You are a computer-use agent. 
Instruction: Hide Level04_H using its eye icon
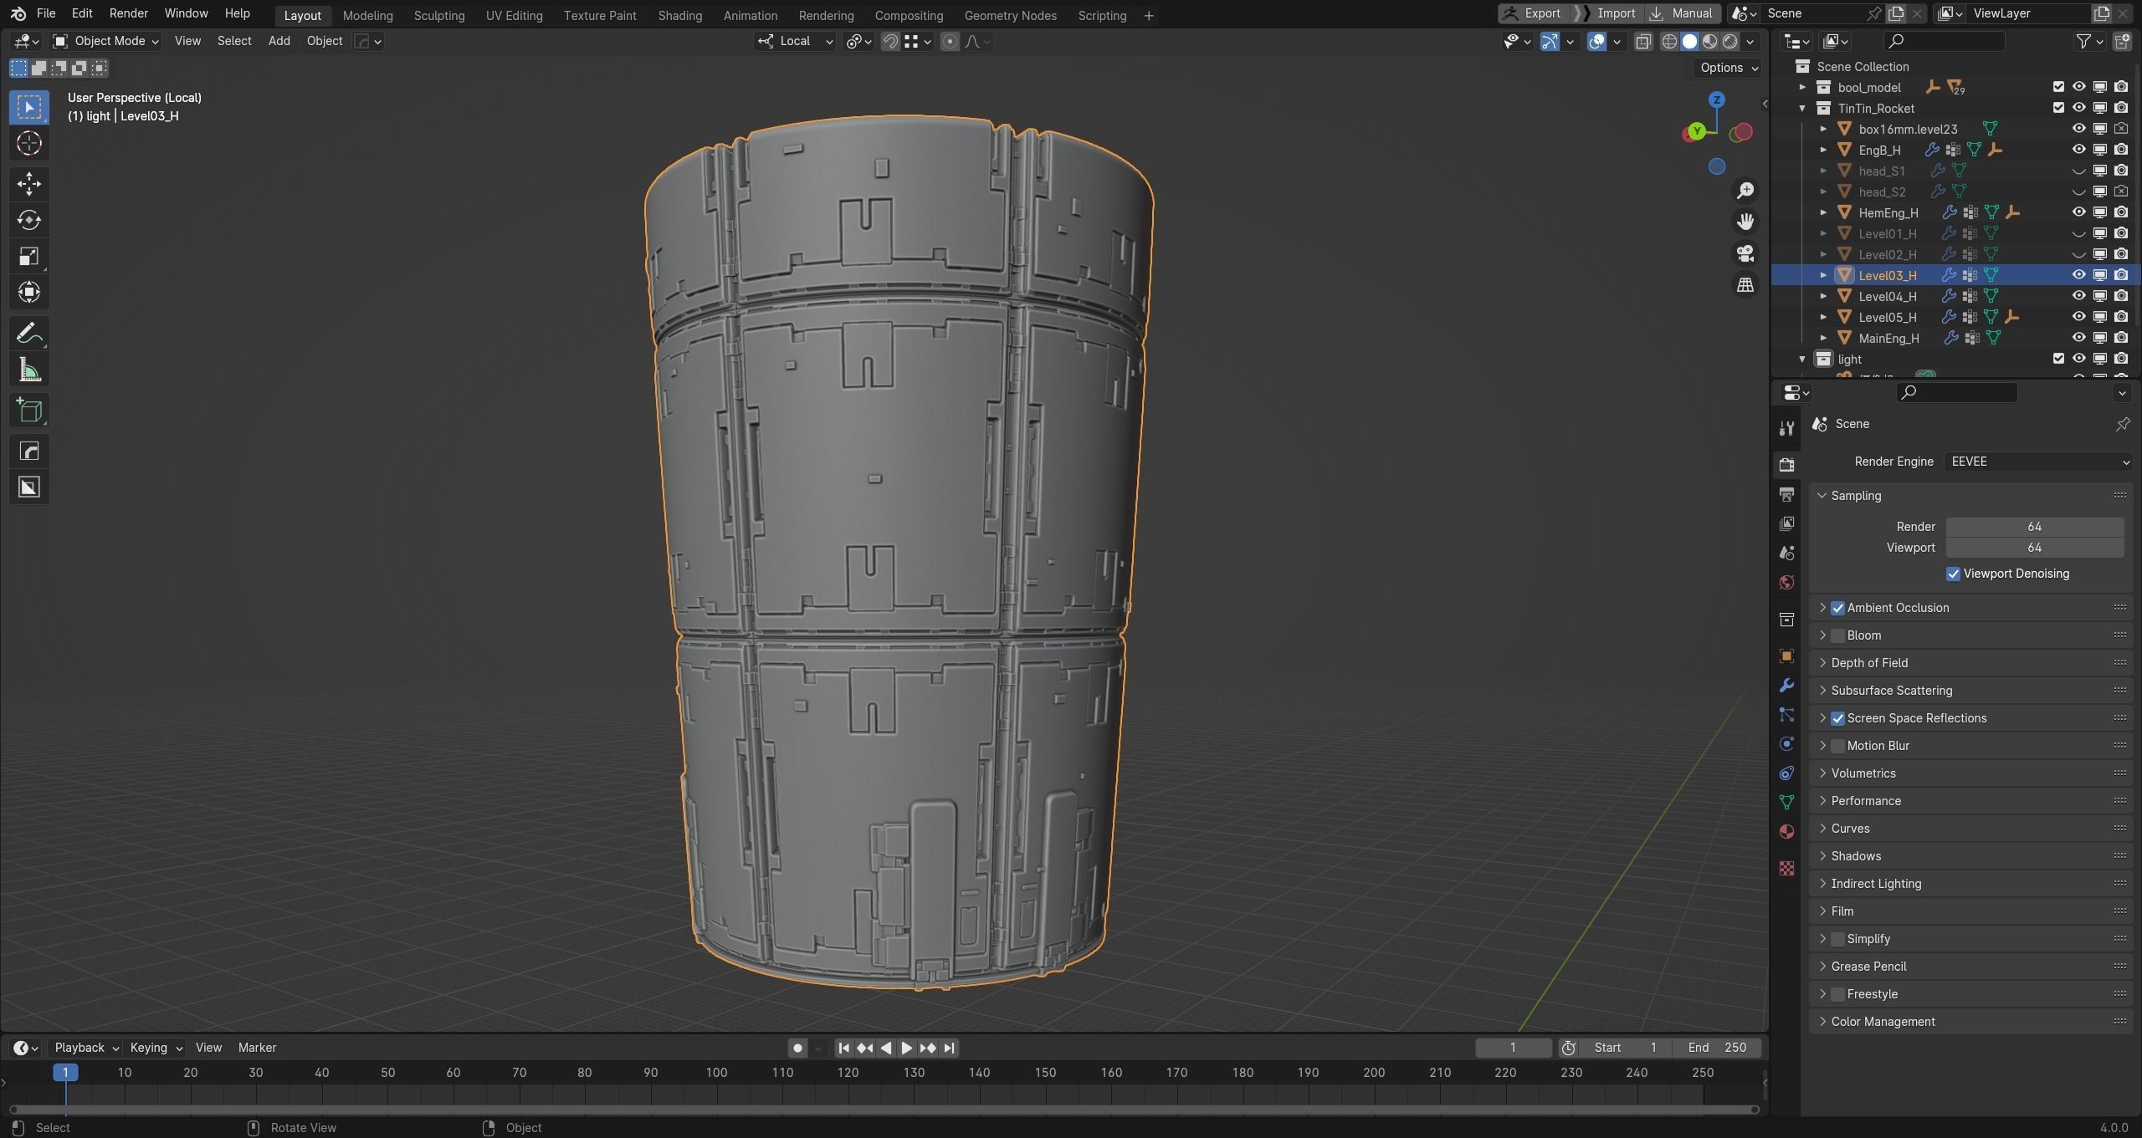click(x=2078, y=296)
